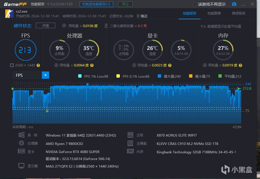Click the blue 最大值 legend swatch
This screenshot has height=179, width=260.
(159, 76)
